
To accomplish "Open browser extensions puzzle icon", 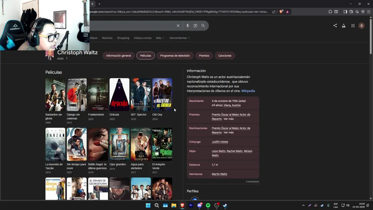I will 330,12.
